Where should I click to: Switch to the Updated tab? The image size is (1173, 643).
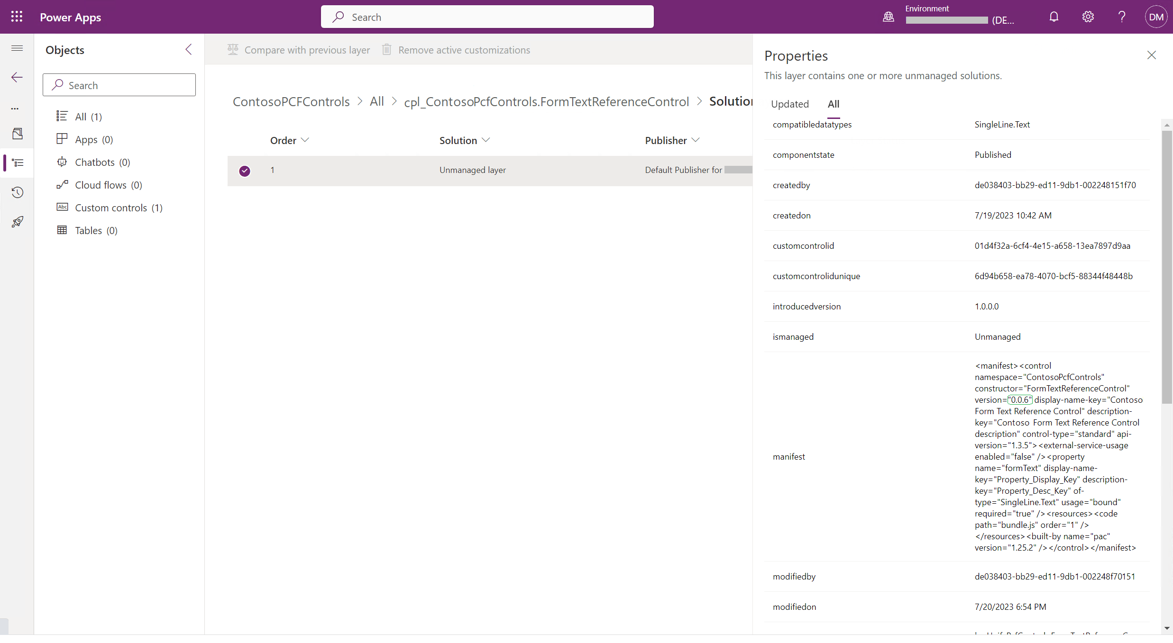click(789, 104)
